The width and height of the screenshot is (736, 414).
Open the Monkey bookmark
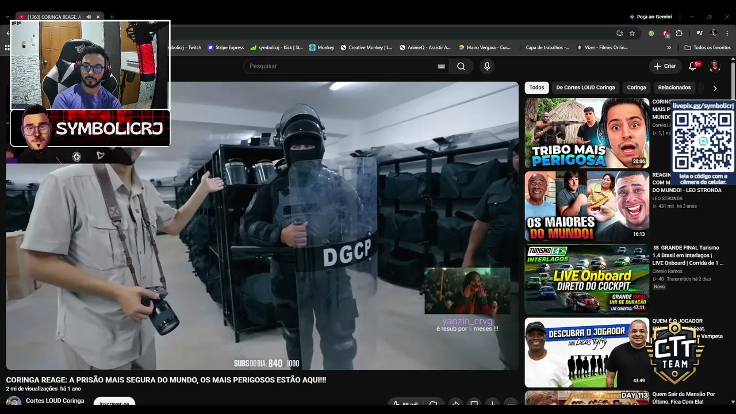click(322, 48)
